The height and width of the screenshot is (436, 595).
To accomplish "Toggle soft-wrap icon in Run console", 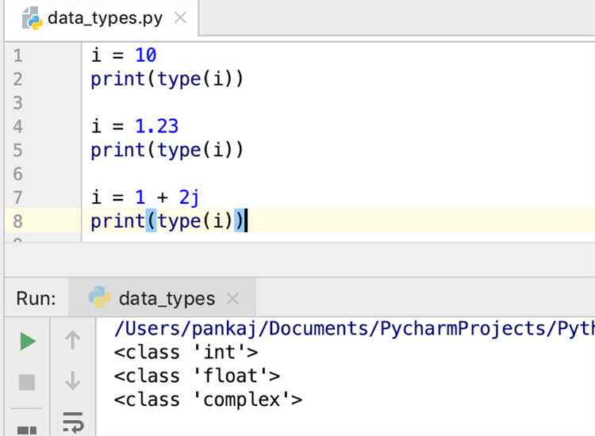I will coord(73,421).
